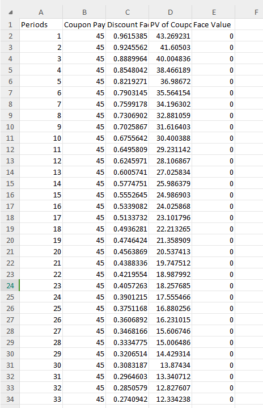Select column E header
The image size is (263, 408).
[214, 12]
